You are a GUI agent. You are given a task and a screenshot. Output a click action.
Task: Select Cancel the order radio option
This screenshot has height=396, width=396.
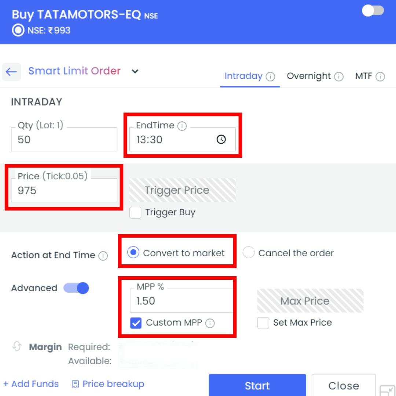249,253
